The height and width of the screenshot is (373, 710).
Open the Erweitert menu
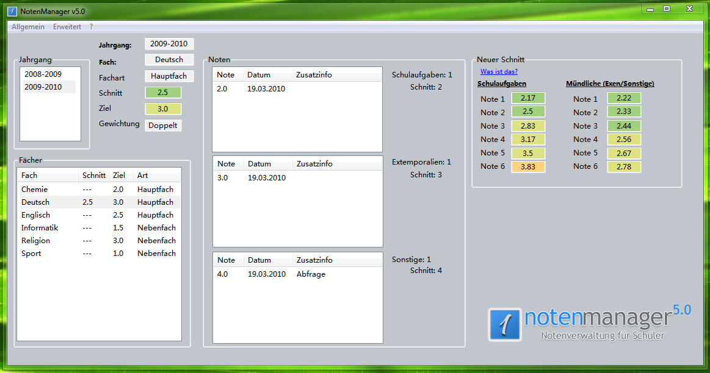click(x=67, y=27)
